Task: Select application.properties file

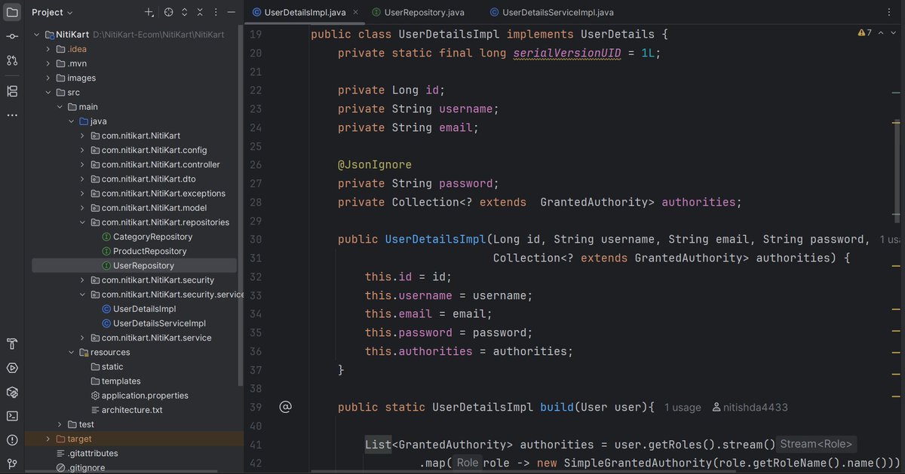Action: (140, 396)
